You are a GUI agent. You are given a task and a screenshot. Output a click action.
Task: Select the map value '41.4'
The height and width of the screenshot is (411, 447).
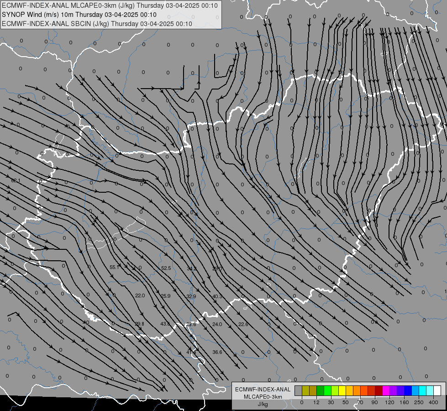pyautogui.click(x=191, y=352)
